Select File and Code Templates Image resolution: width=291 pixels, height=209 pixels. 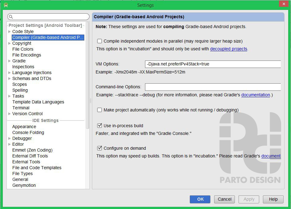37,168
